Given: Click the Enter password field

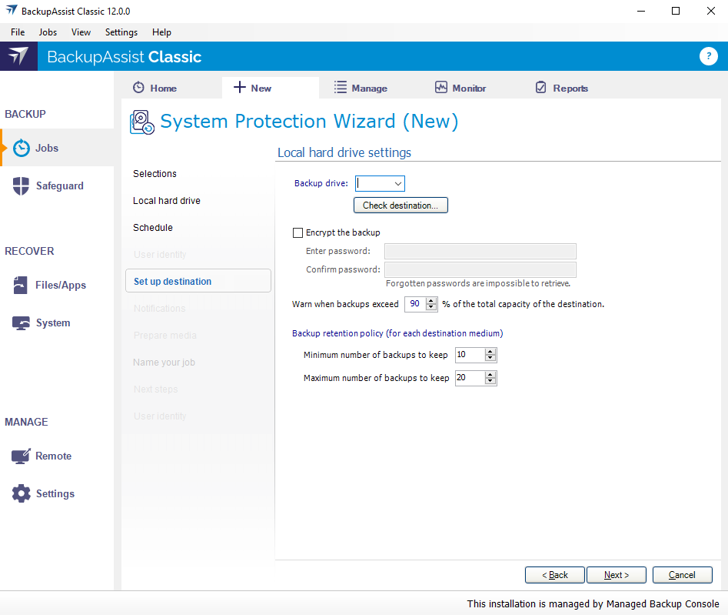Looking at the screenshot, I should pos(480,251).
